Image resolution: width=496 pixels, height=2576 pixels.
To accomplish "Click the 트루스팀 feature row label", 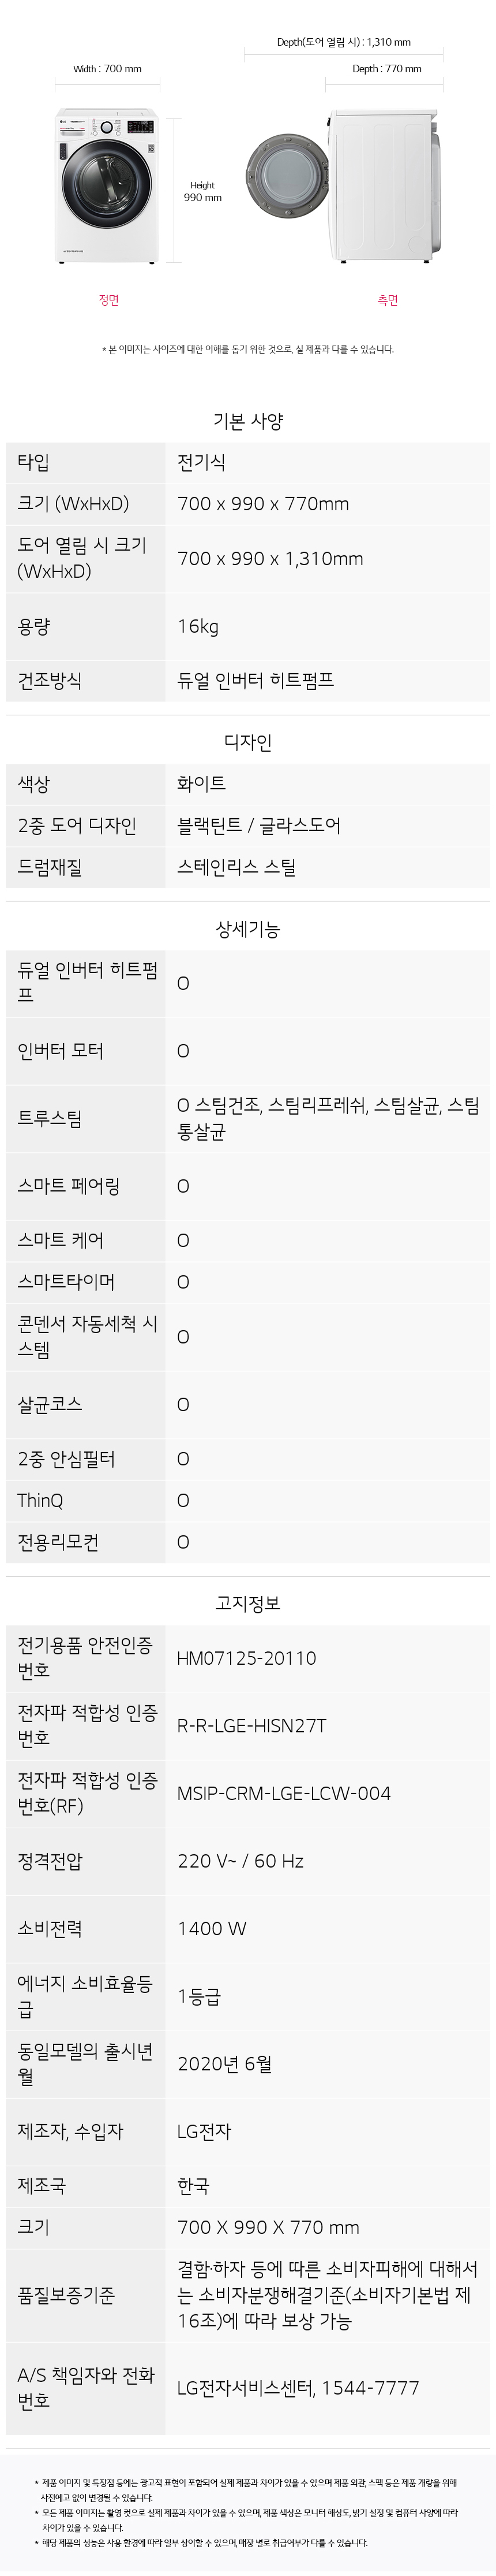I will click(x=50, y=1118).
